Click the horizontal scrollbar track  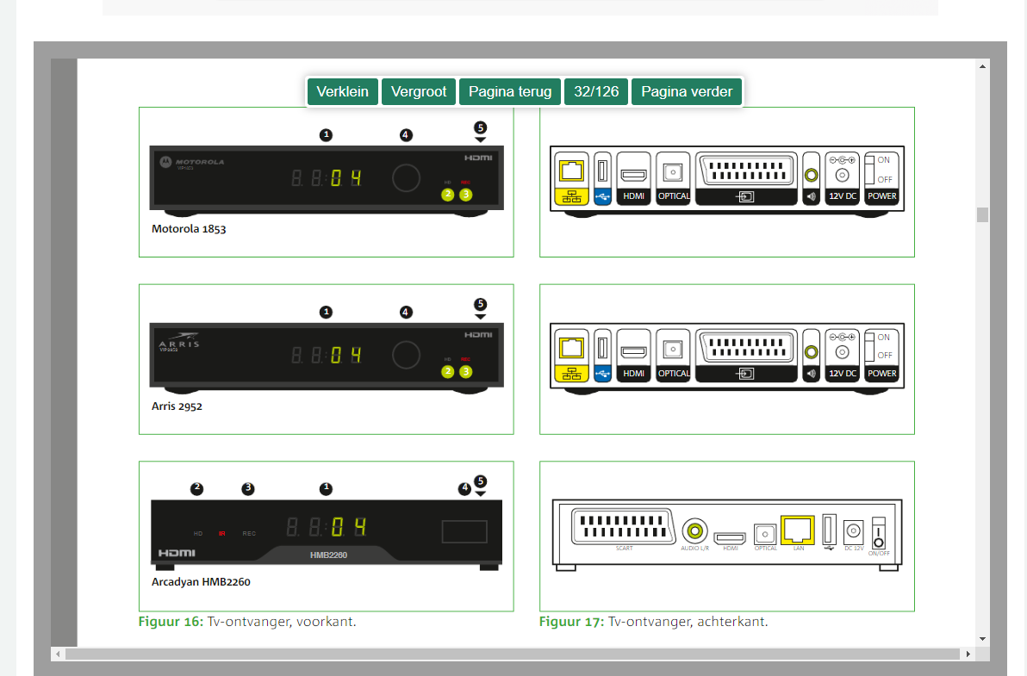coord(512,654)
